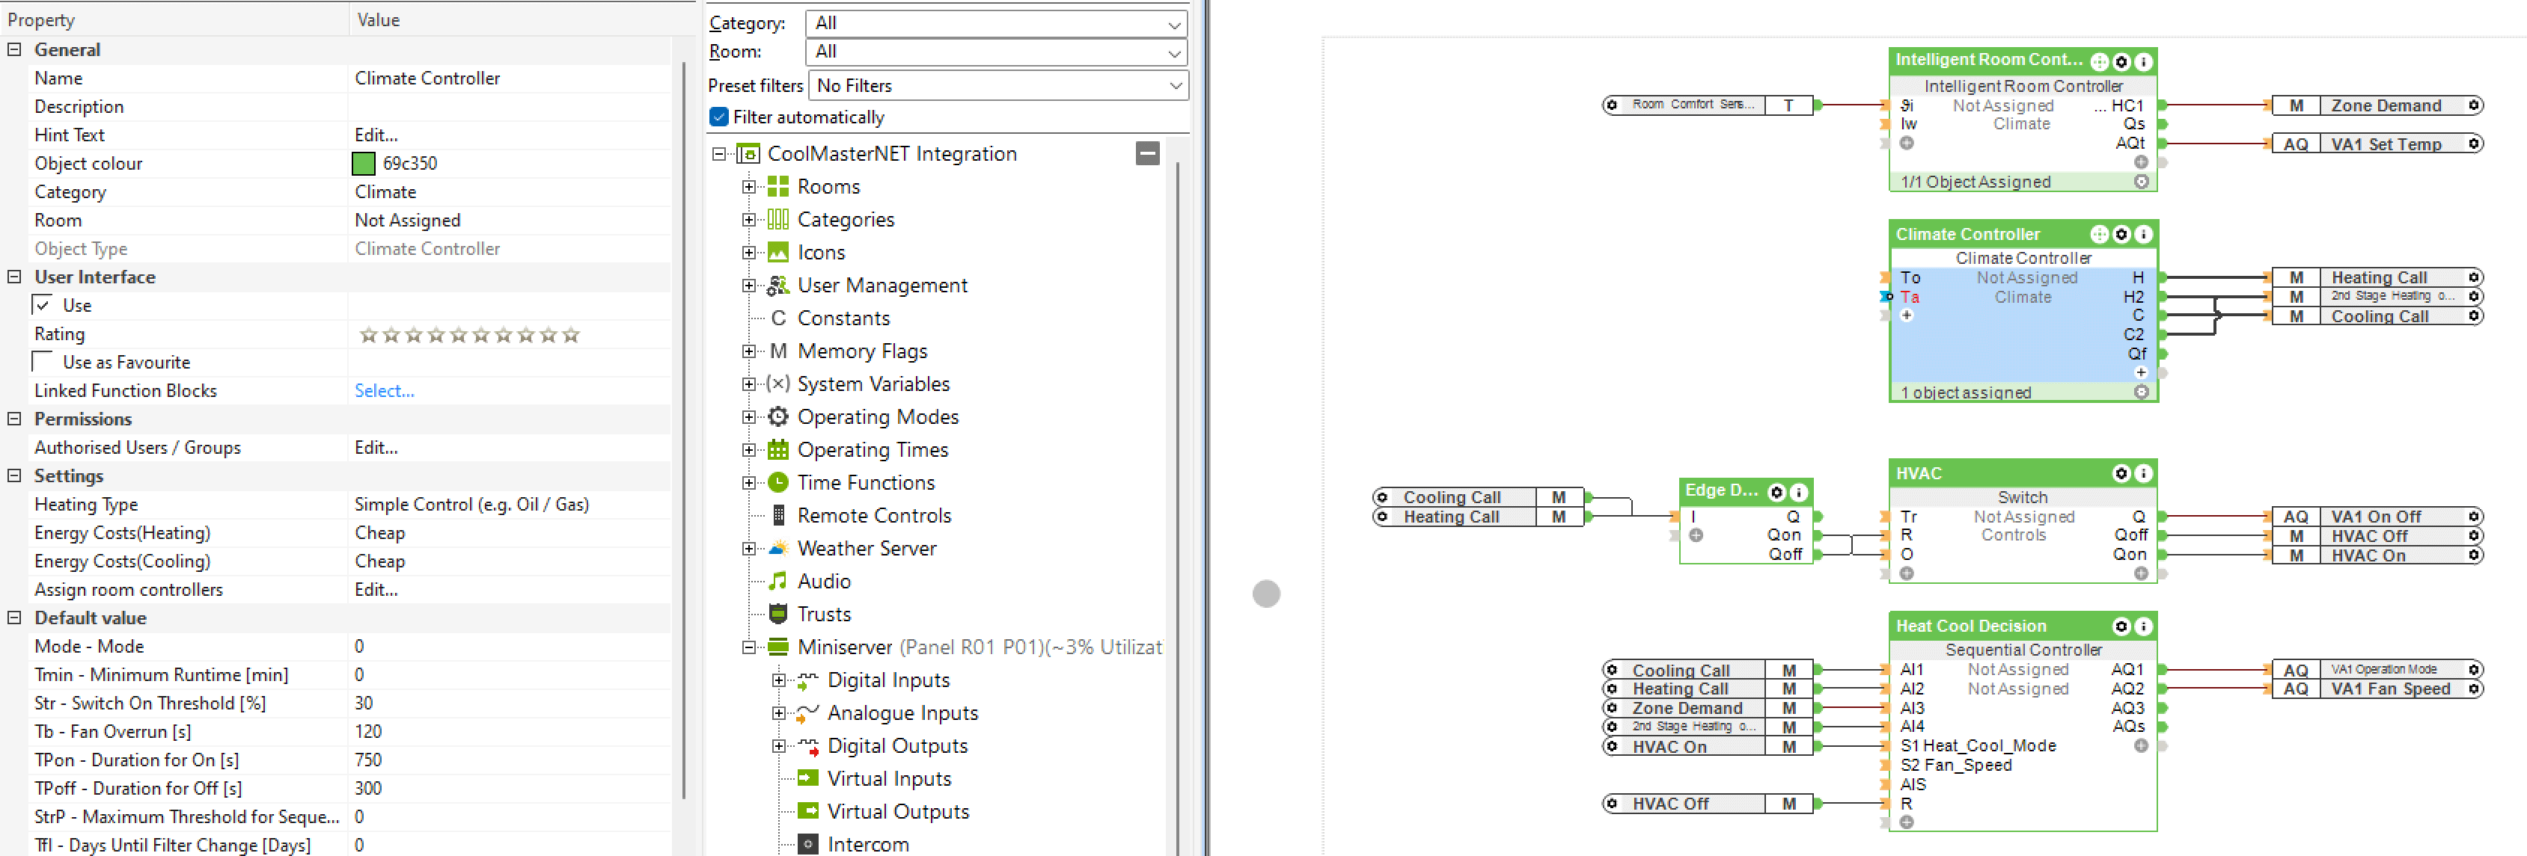Click the green Object colour swatch
The height and width of the screenshot is (856, 2527).
(363, 164)
